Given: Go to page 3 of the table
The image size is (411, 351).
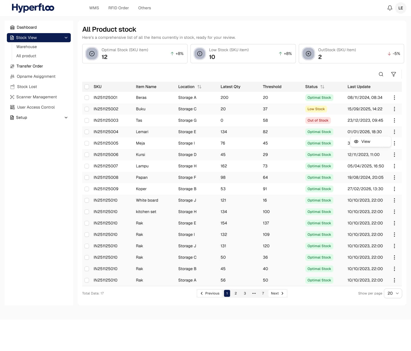Looking at the screenshot, I should click(x=245, y=293).
